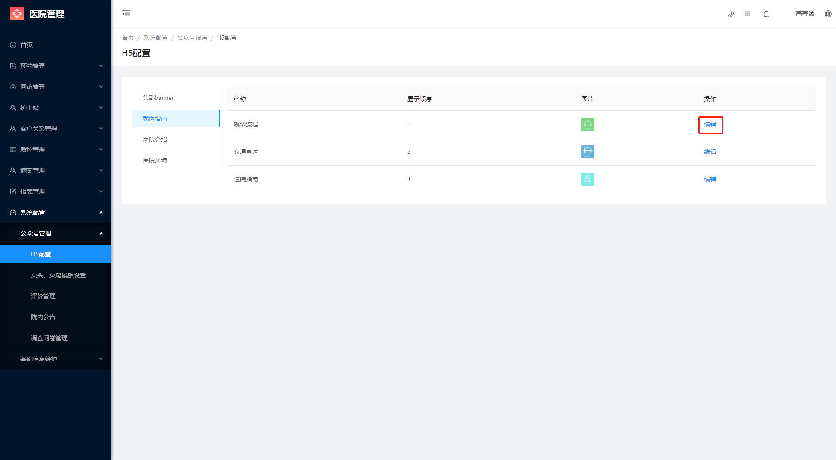Click 系统配置 in the breadcrumb
Image resolution: width=836 pixels, height=460 pixels.
coord(155,37)
